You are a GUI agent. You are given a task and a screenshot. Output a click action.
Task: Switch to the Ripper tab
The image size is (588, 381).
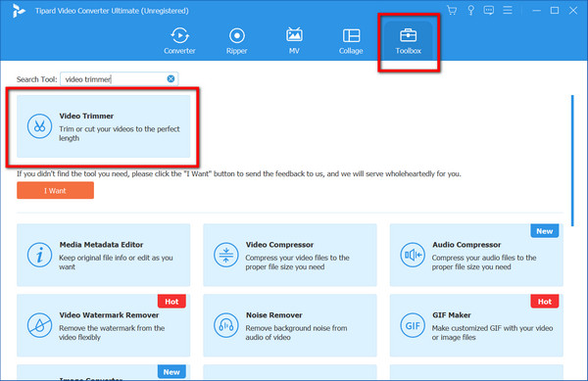236,41
